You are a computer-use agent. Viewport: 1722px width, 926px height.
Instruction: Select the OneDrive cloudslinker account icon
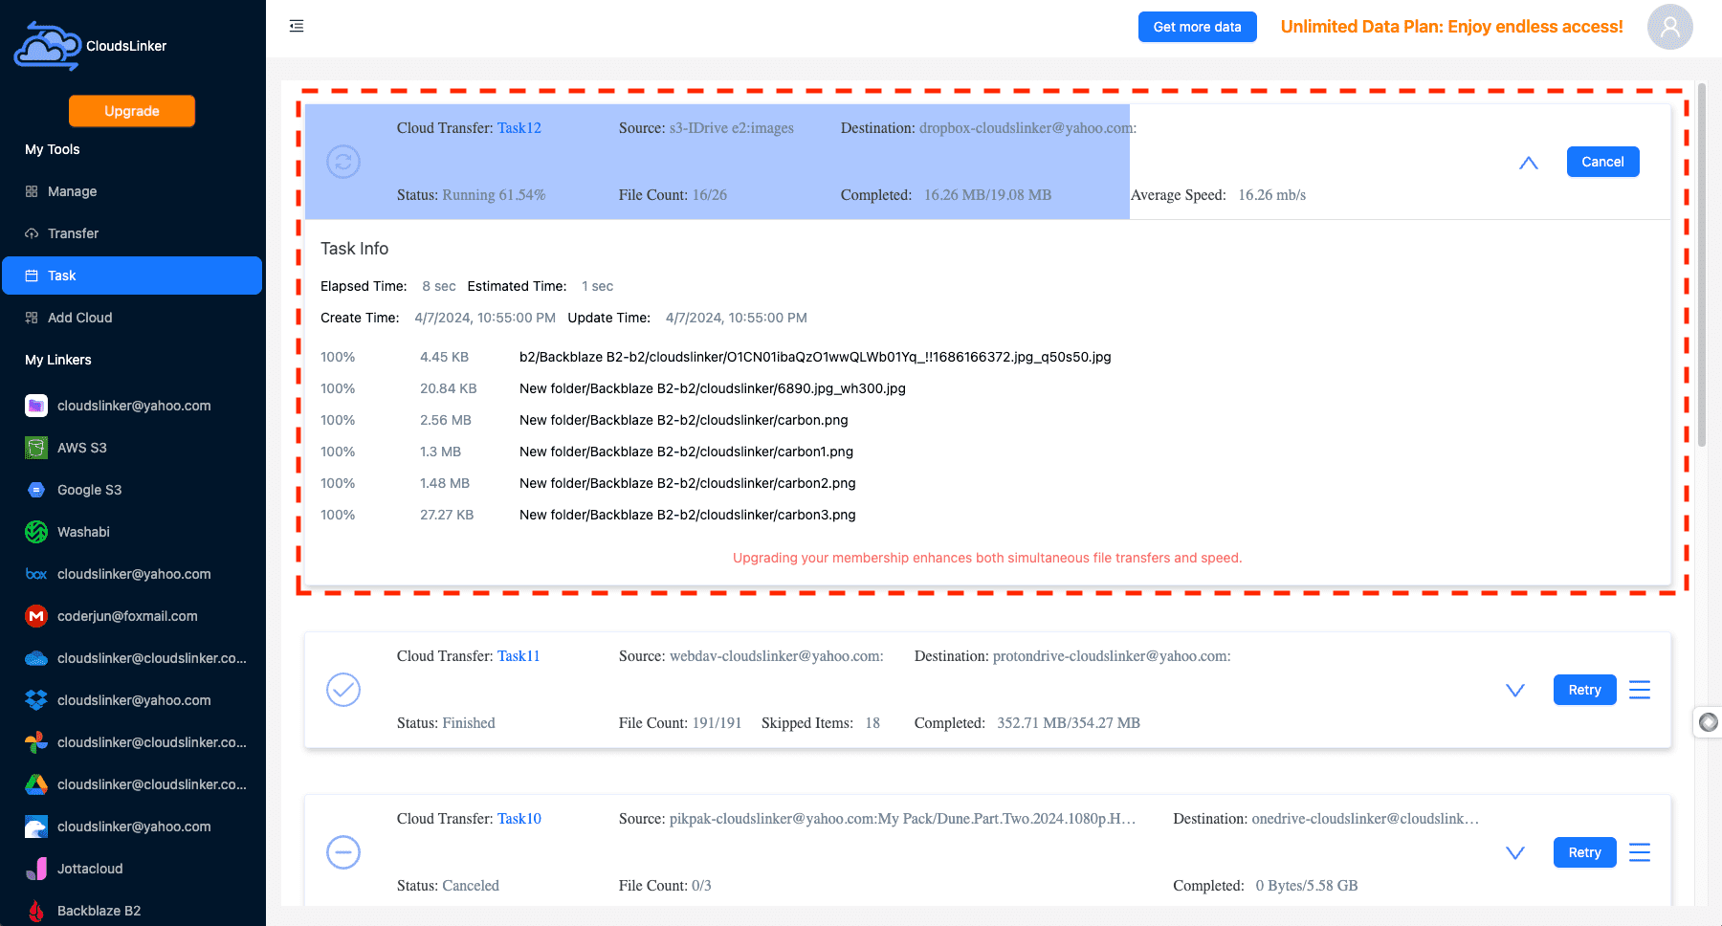tap(36, 658)
